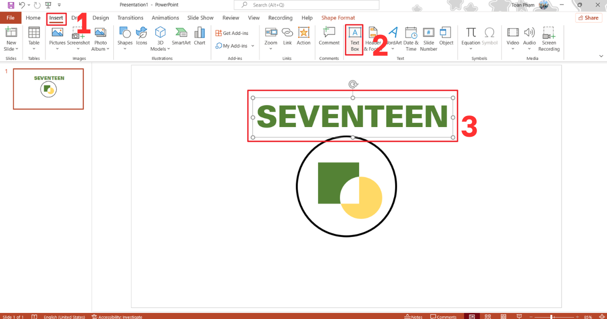
Task: Collapse the ribbon with the chevron
Action: [x=601, y=56]
